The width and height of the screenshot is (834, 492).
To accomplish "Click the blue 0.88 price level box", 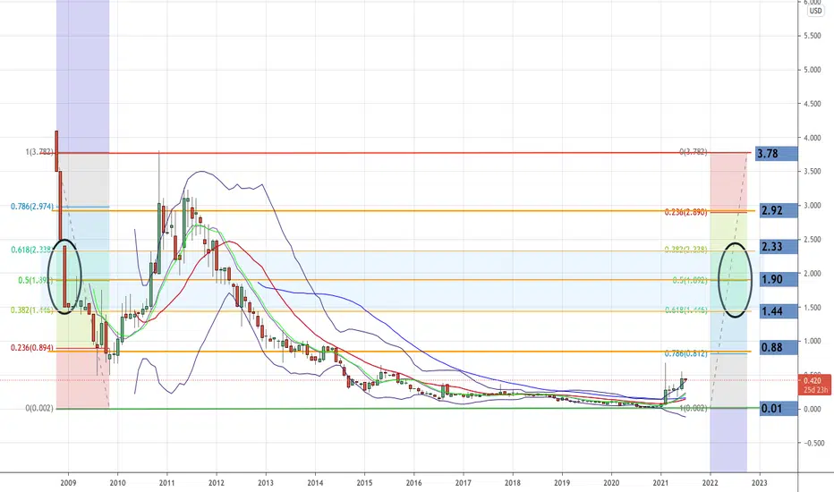I will (x=779, y=347).
